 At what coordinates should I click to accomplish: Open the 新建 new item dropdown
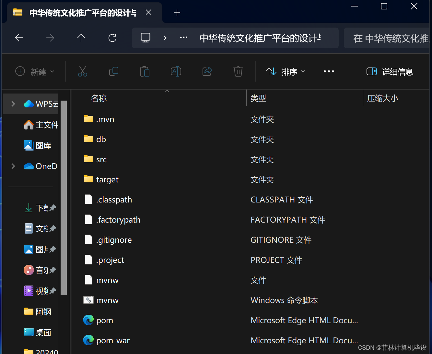point(35,71)
